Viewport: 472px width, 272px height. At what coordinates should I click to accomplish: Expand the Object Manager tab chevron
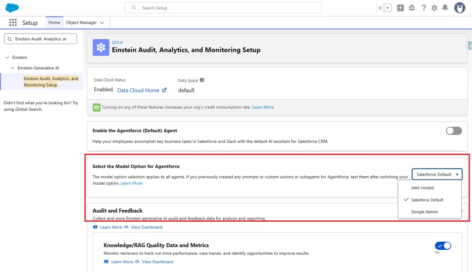[102, 23]
